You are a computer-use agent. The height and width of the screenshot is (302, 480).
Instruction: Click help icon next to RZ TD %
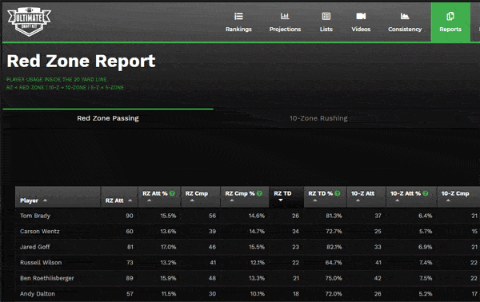[x=338, y=193]
